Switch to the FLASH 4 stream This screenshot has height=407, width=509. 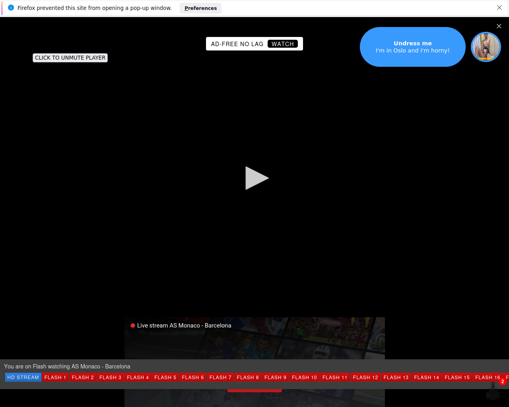138,377
